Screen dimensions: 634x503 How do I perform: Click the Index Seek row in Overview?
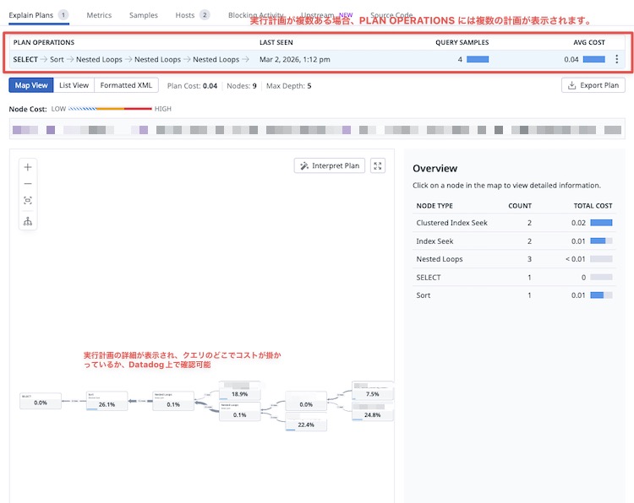(514, 241)
